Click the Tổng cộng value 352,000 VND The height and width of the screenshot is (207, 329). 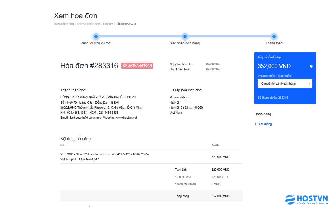(x=220, y=196)
